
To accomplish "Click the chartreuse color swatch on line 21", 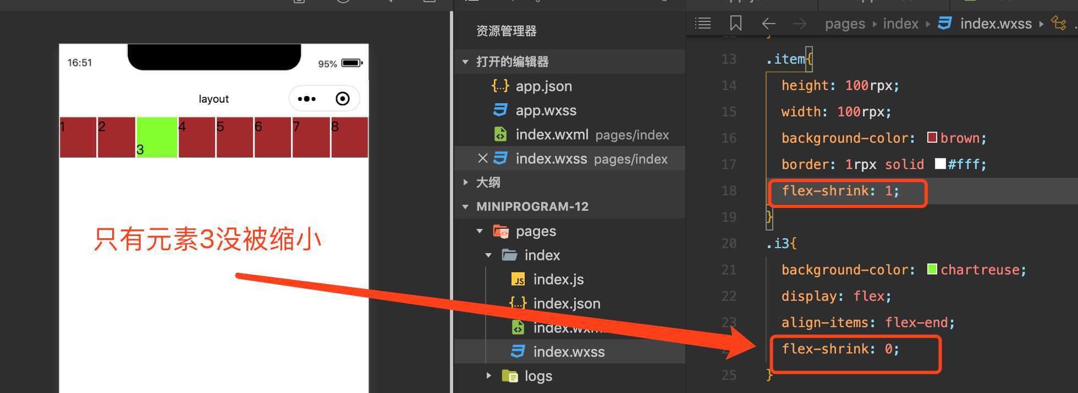I will 932,269.
